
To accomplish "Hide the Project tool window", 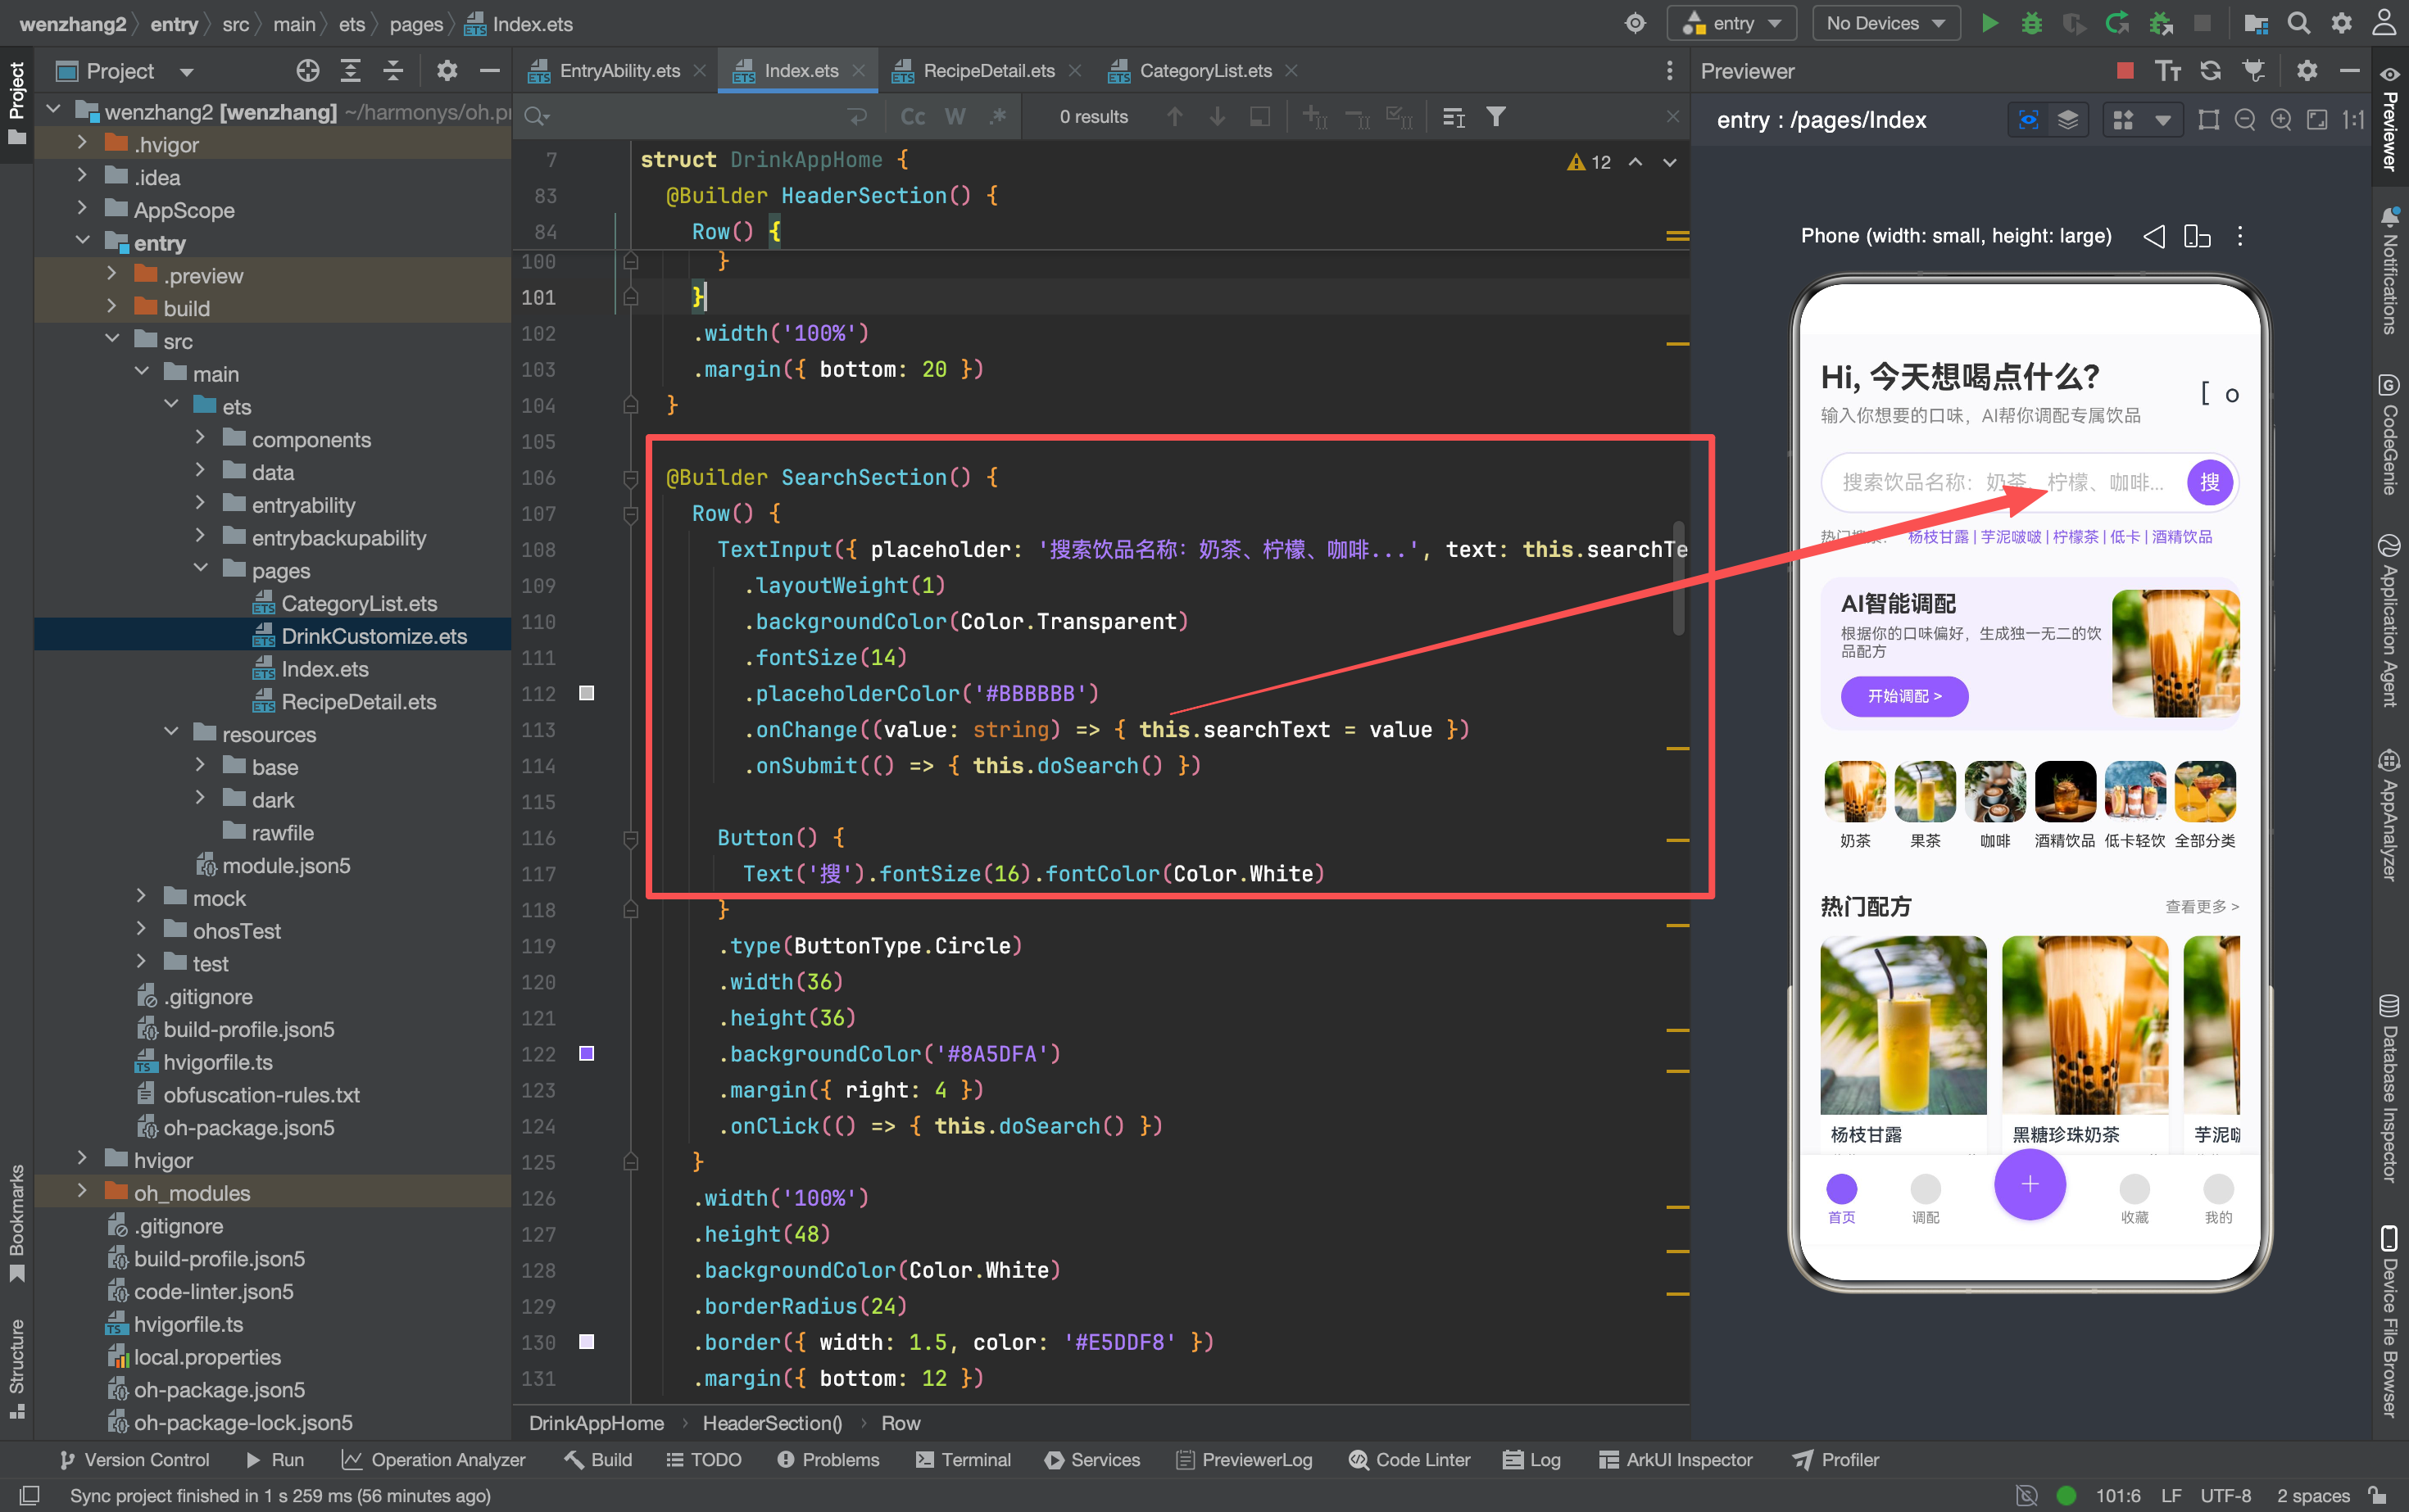I will coord(489,70).
